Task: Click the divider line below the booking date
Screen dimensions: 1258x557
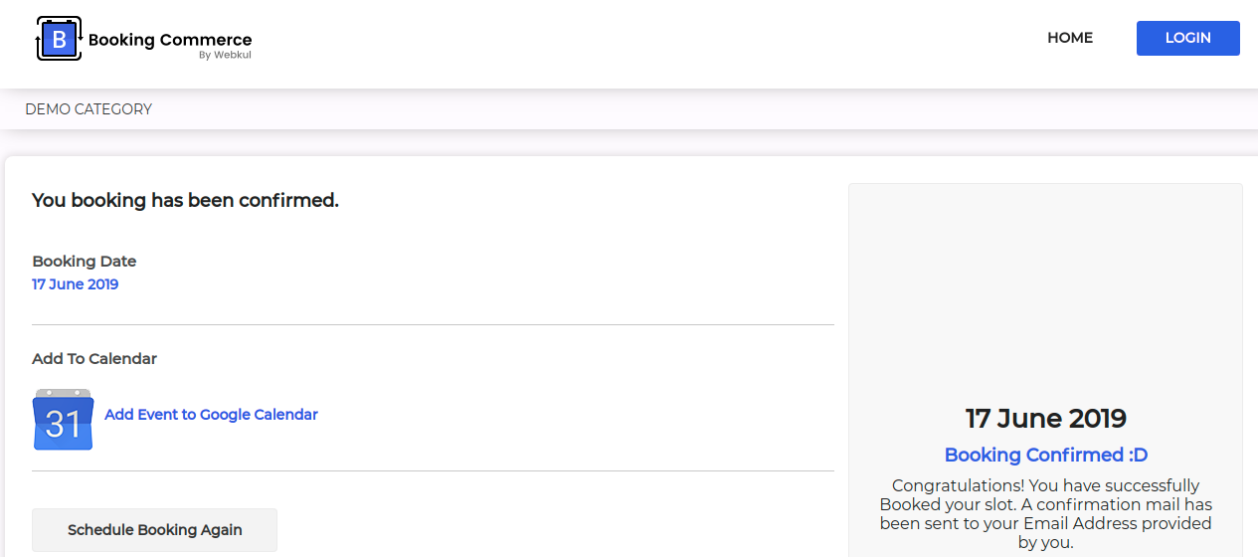Action: tap(433, 324)
